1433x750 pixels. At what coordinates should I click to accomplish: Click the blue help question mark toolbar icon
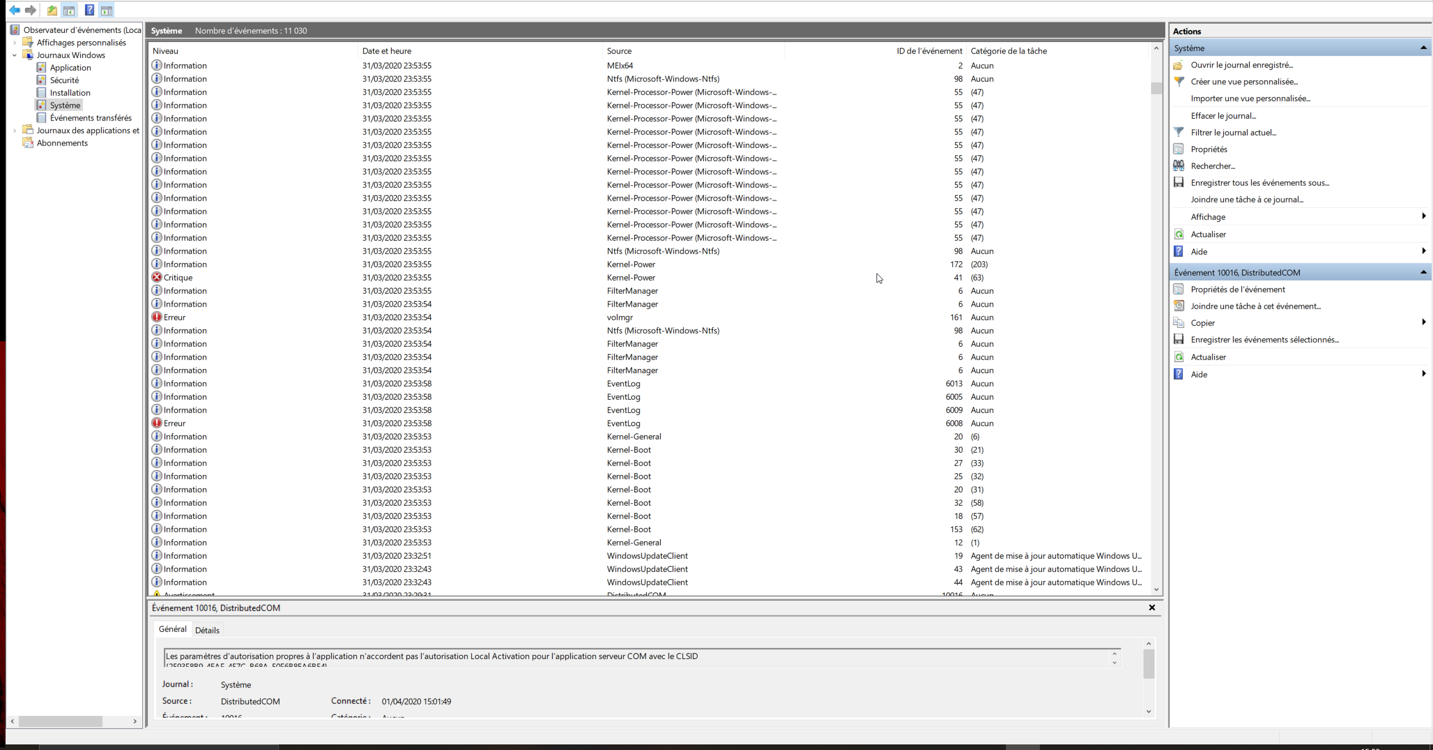89,10
